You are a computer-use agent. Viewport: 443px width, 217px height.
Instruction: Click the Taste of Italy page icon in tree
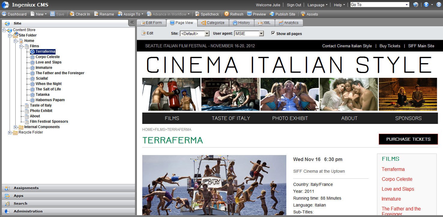[27, 105]
